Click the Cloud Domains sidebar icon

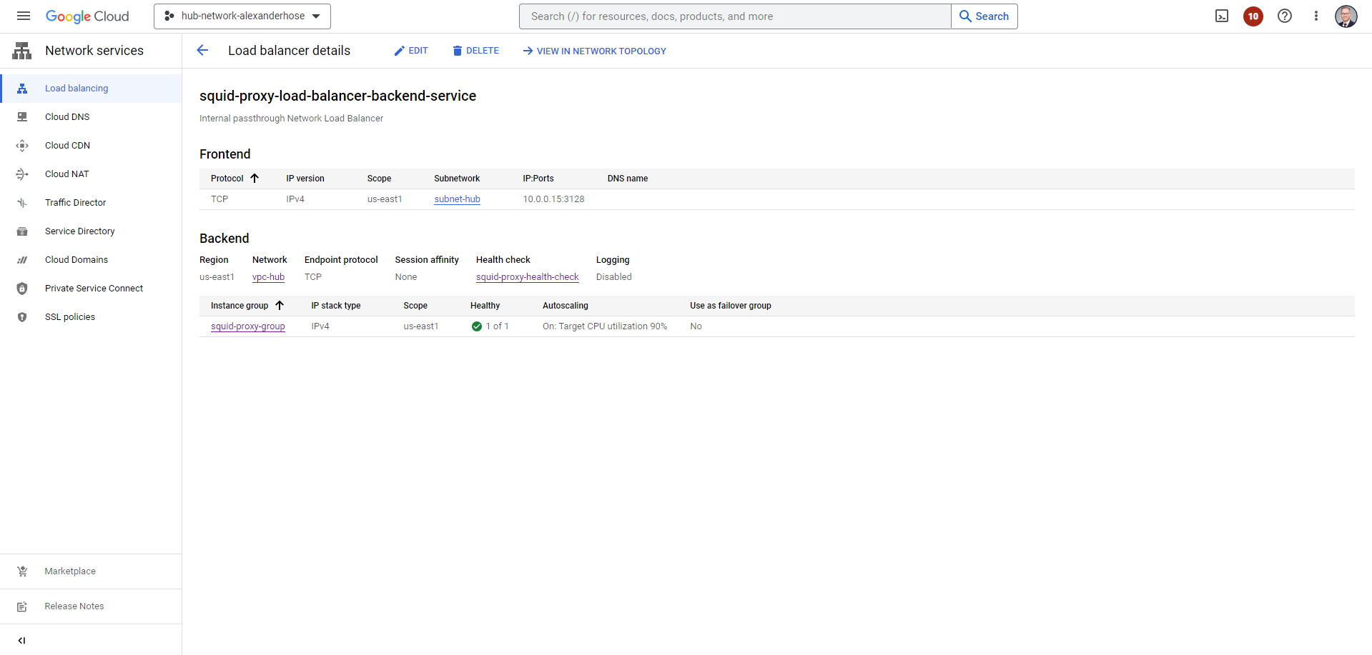[22, 260]
